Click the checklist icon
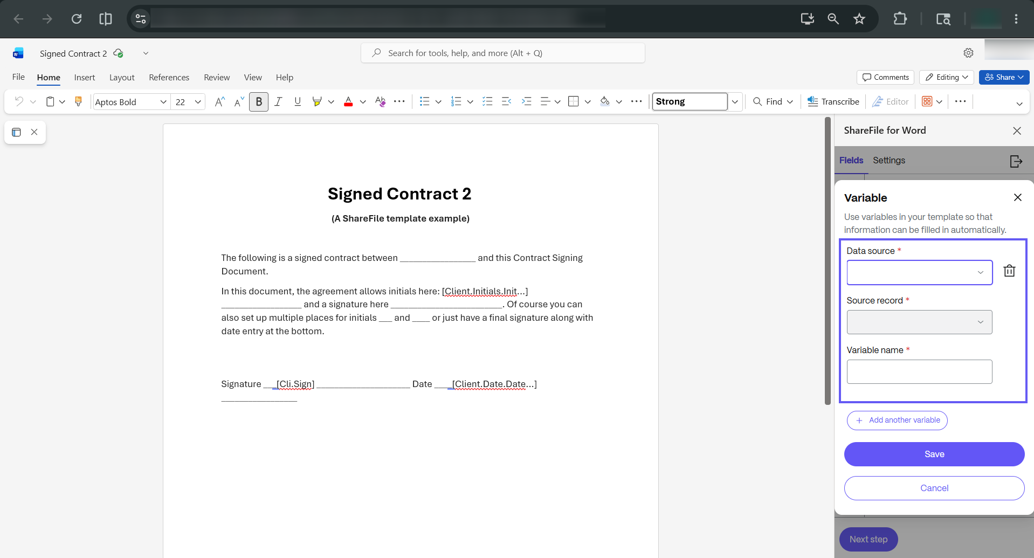Image resolution: width=1034 pixels, height=558 pixels. tap(487, 101)
